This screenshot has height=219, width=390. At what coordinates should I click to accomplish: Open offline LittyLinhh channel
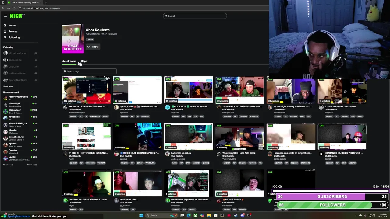tap(20, 67)
